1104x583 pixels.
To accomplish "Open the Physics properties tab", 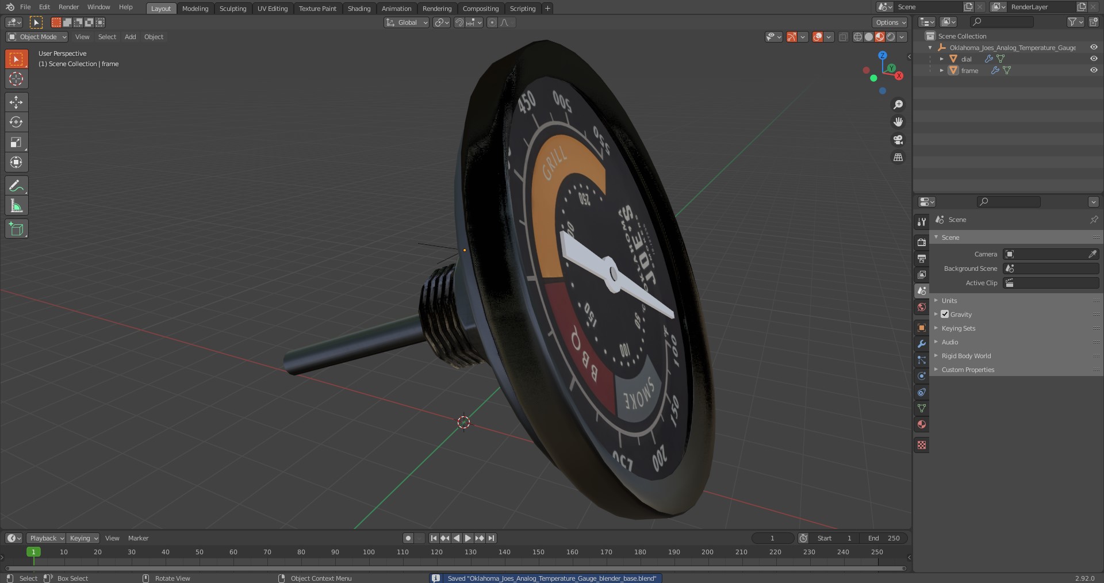I will pos(922,375).
